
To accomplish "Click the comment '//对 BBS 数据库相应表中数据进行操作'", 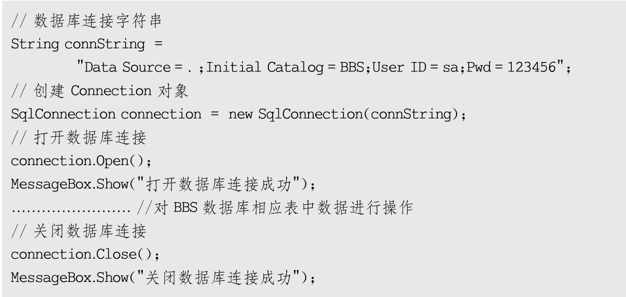I will (275, 208).
